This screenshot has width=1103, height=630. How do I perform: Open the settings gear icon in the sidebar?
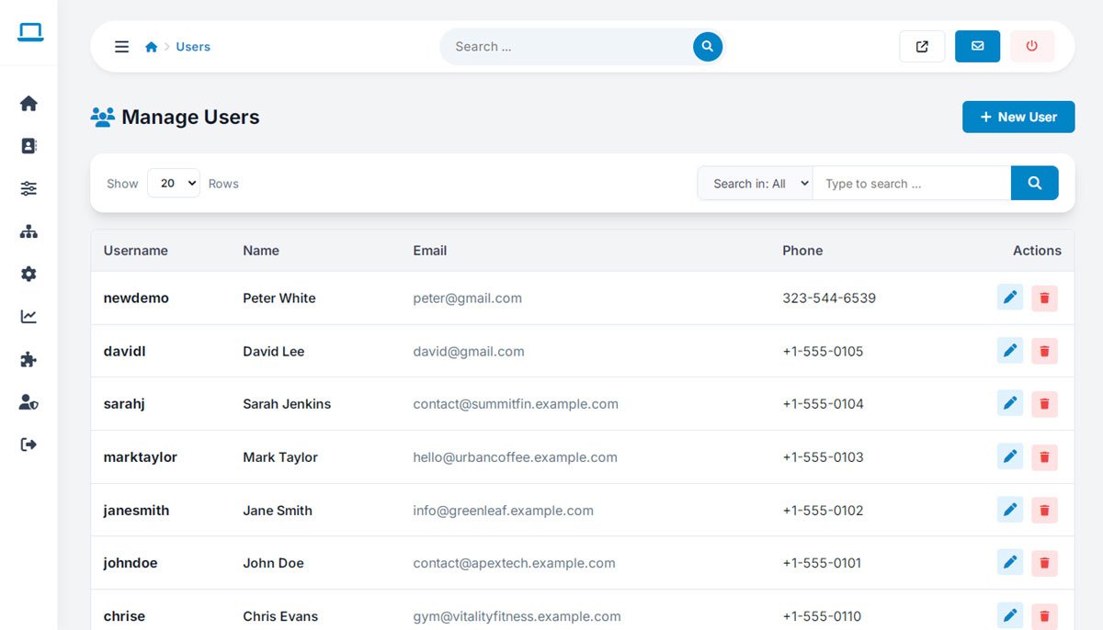[28, 274]
